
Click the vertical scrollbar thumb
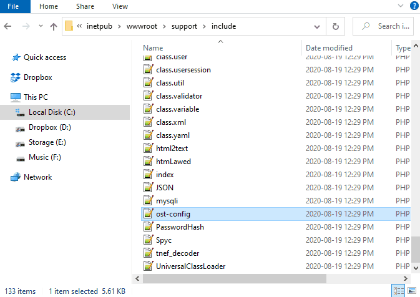pos(416,249)
